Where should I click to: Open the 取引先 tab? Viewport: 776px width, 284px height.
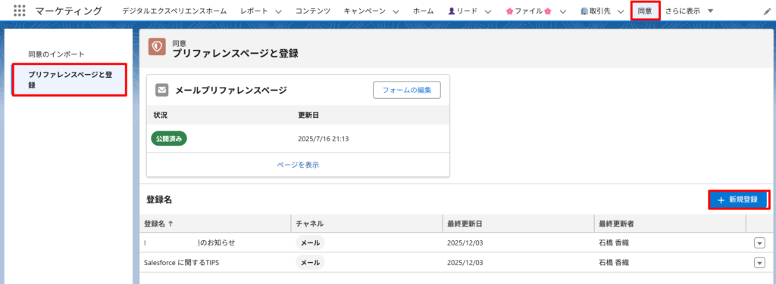tap(596, 11)
